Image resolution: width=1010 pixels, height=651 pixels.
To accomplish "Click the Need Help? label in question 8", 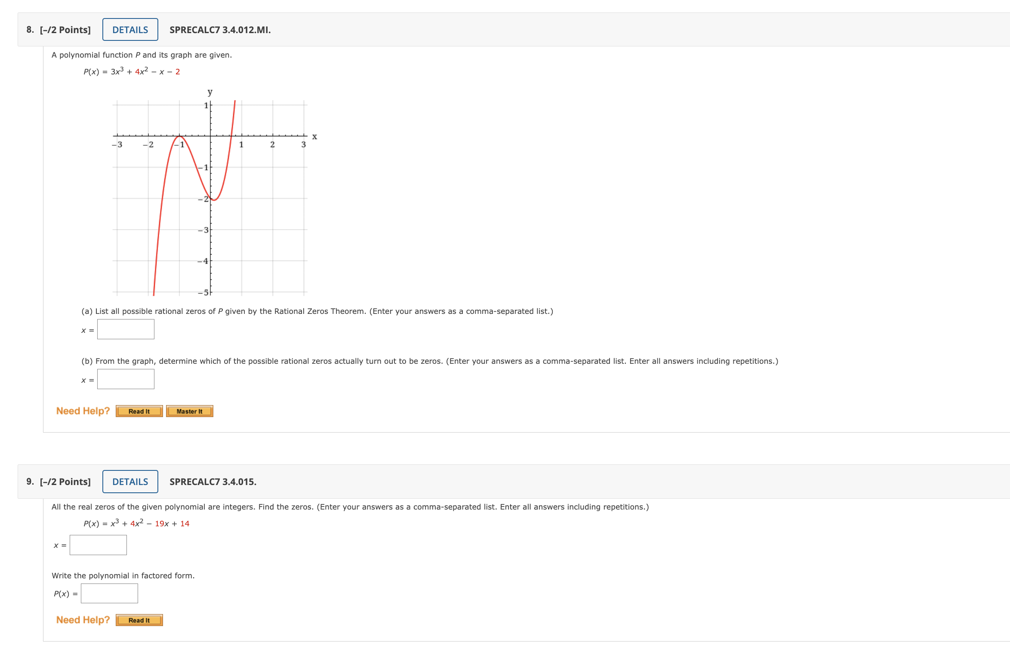I will 83,411.
